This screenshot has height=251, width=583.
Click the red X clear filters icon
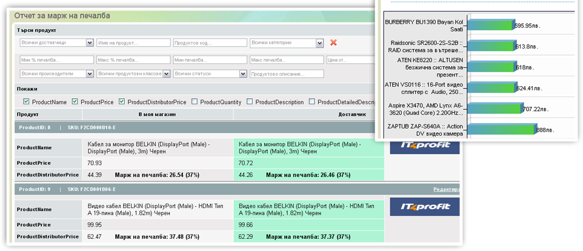click(333, 42)
